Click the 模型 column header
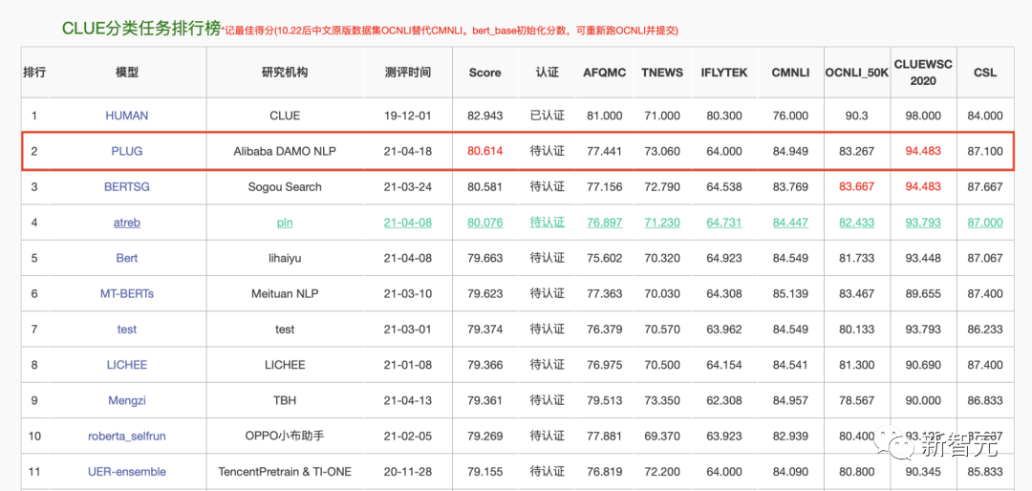This screenshot has width=1032, height=491. [x=126, y=73]
